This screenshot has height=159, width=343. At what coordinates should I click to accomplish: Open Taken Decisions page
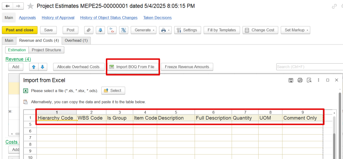(x=157, y=18)
